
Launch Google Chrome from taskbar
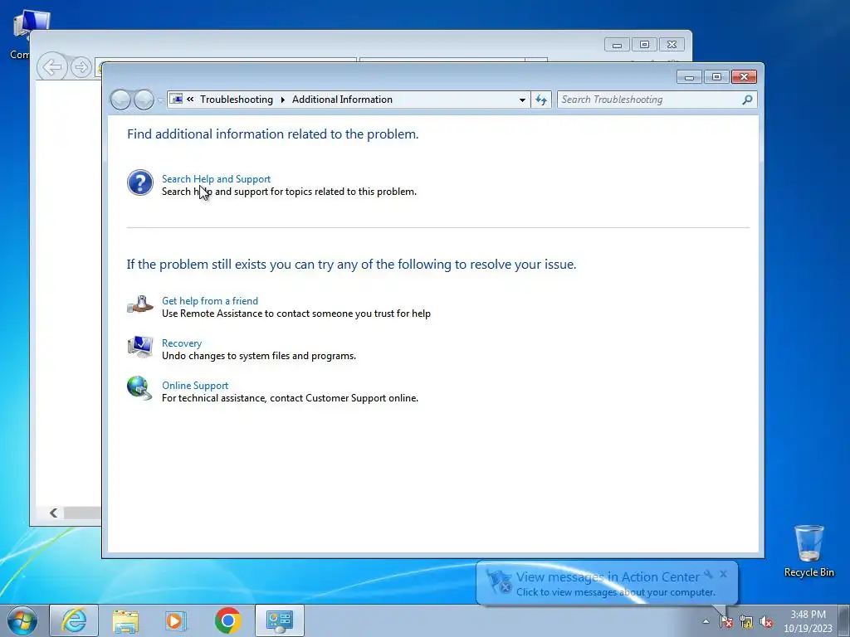click(227, 620)
